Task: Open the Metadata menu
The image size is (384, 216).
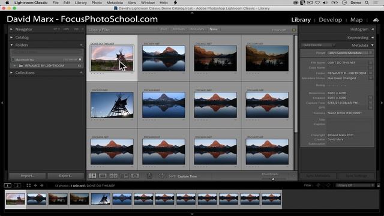Action: (115, 2)
